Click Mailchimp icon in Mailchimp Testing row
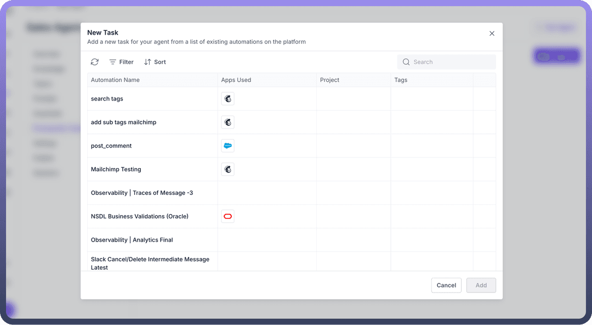This screenshot has width=592, height=325. [x=228, y=170]
